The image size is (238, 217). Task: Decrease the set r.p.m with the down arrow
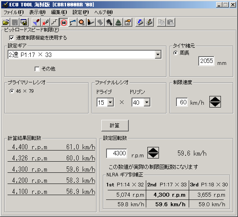[x=153, y=156]
